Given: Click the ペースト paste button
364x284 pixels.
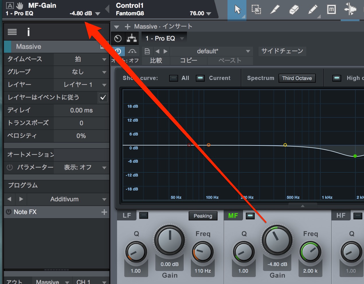Looking at the screenshot, I should [230, 61].
